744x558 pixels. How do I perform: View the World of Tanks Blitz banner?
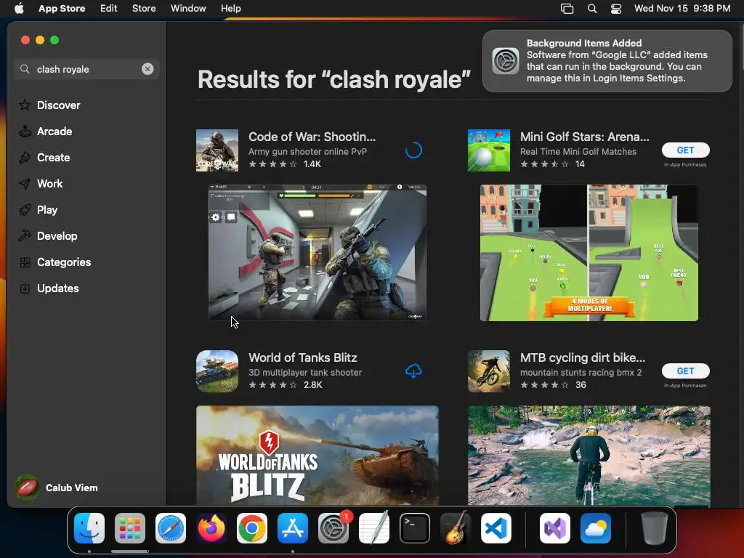point(318,455)
